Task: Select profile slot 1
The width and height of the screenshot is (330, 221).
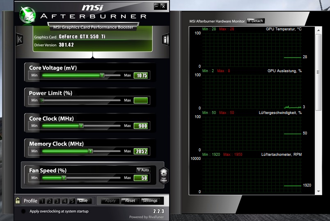Action: 42,201
